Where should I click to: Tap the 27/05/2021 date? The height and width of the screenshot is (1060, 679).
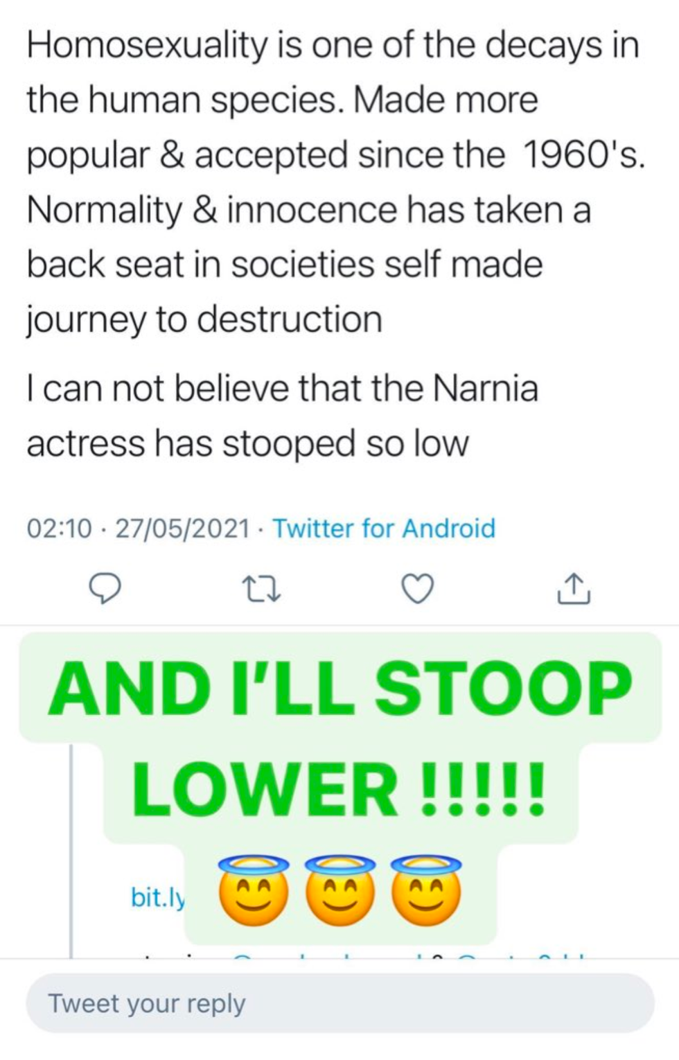click(182, 529)
